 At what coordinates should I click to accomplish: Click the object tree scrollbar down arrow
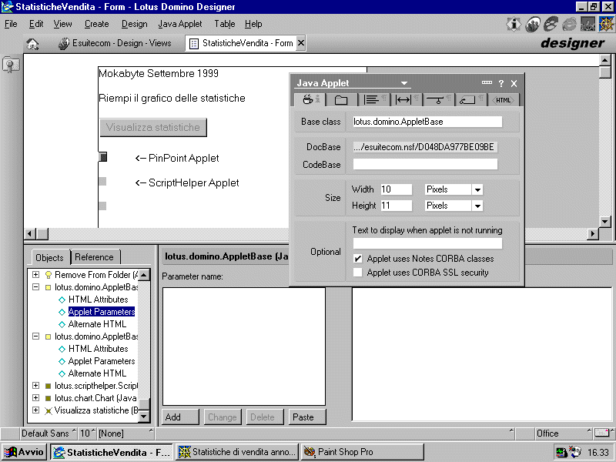144,416
